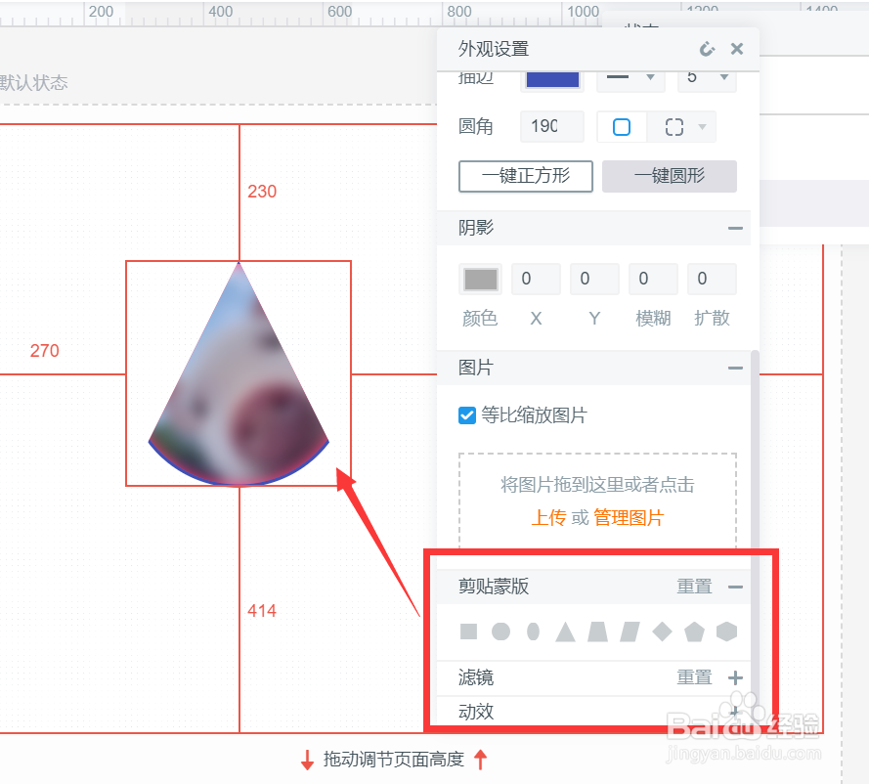
Task: Select the parallelogram clipping mask shape
Action: coord(630,632)
